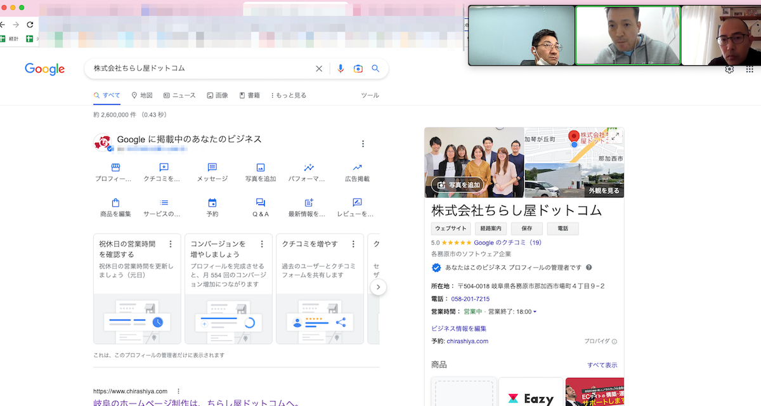Open the map thumbnail in the knowledge panel
This screenshot has width=761, height=406.
[x=574, y=145]
